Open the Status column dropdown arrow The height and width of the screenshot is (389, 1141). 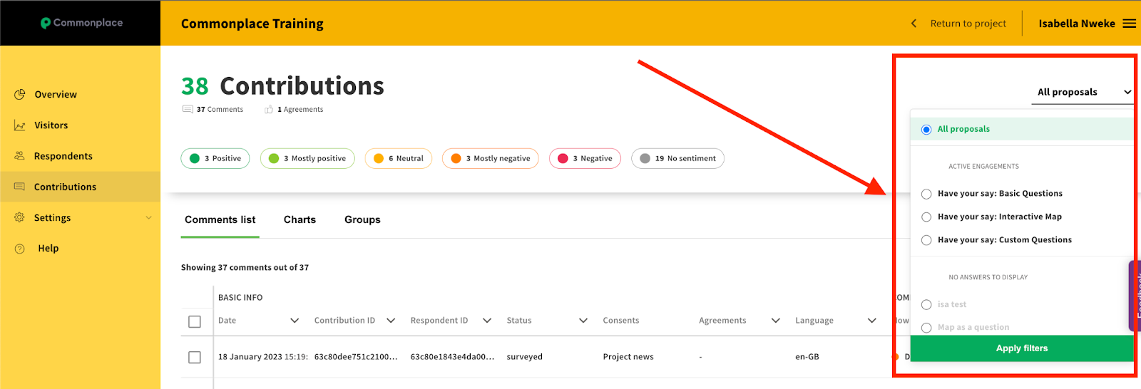tap(583, 321)
